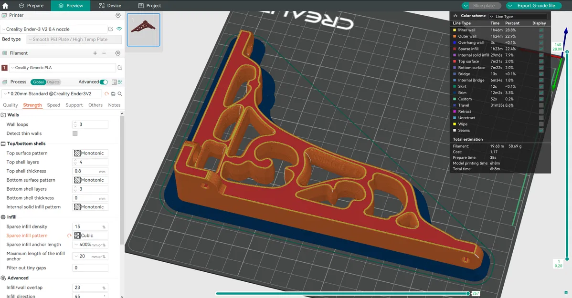
Task: Click the horizontal move slider handle
Action: coord(468,293)
